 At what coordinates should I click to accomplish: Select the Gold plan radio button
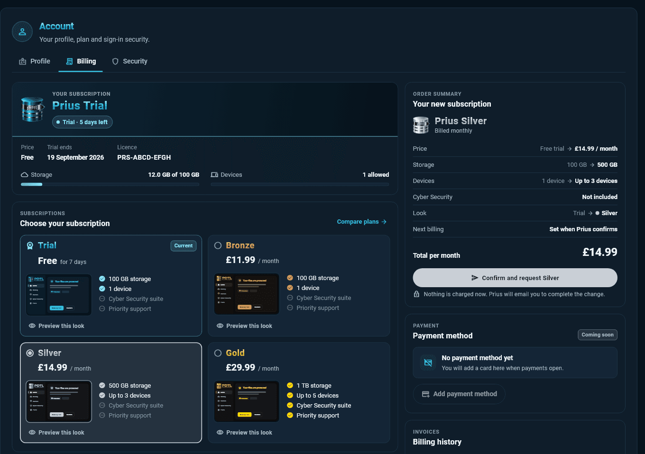coord(218,353)
